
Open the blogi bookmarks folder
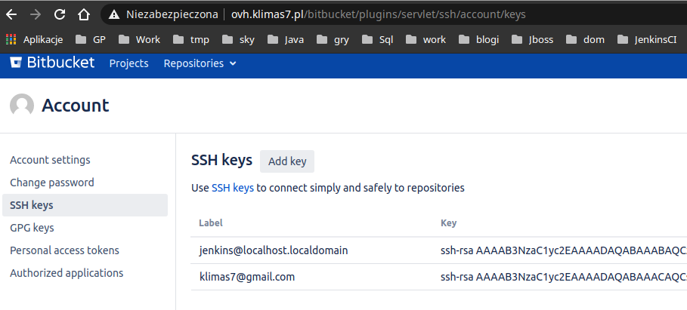[x=479, y=40]
